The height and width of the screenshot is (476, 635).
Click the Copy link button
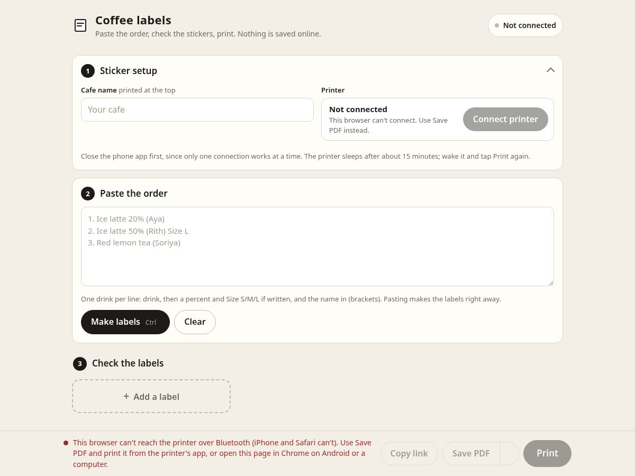409,453
